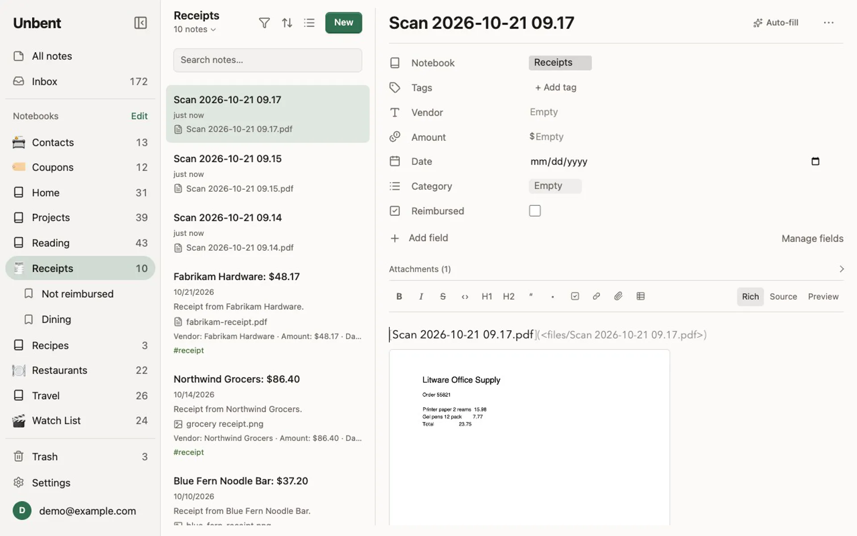
Task: Open the filter notes icon
Action: (264, 23)
